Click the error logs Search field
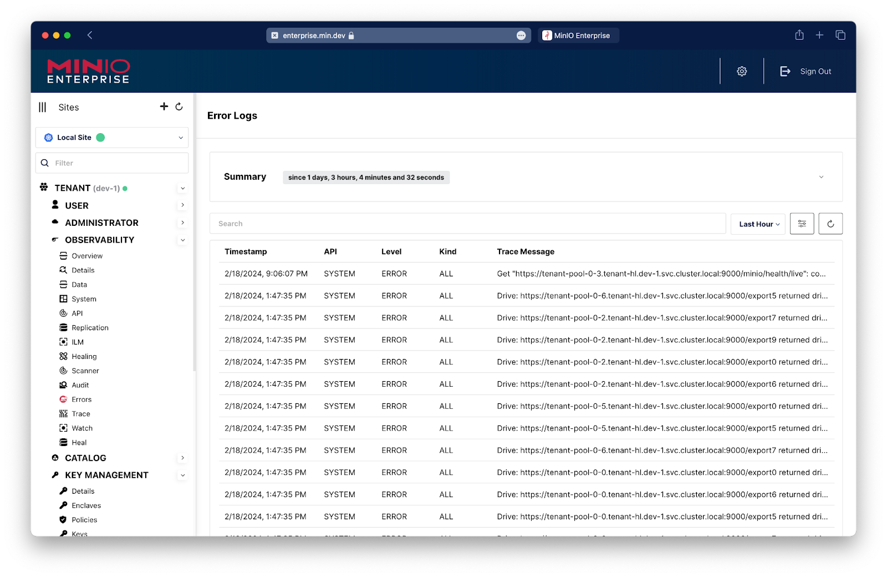The width and height of the screenshot is (887, 577). (467, 224)
